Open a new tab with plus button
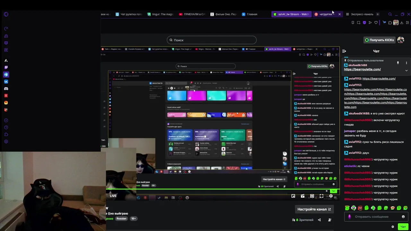Image resolution: width=411 pixels, height=231 pixels. click(x=378, y=14)
